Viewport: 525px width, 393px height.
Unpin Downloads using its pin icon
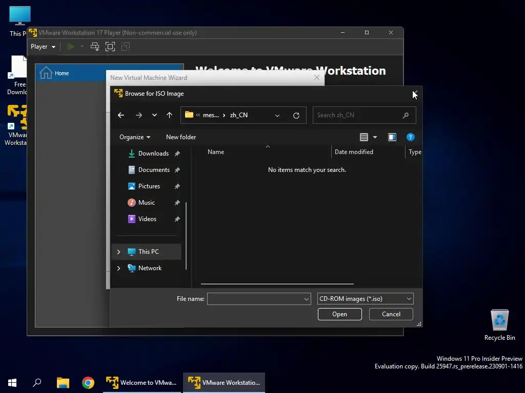[x=177, y=154]
